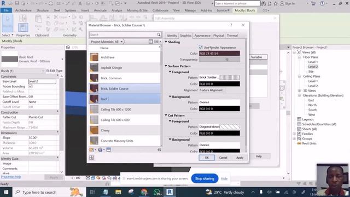Select Asphalt Shingle in the material list
Viewport: 350px width, 197px height.
tap(125, 68)
